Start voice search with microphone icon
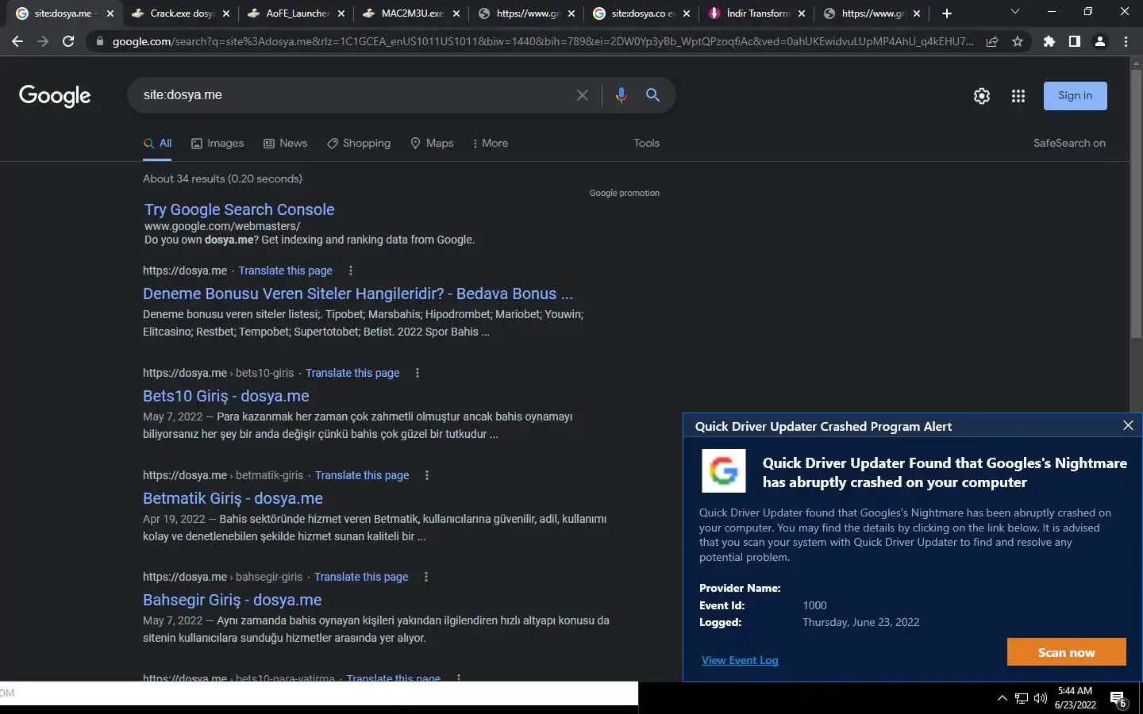Image resolution: width=1143 pixels, height=714 pixels. [621, 95]
